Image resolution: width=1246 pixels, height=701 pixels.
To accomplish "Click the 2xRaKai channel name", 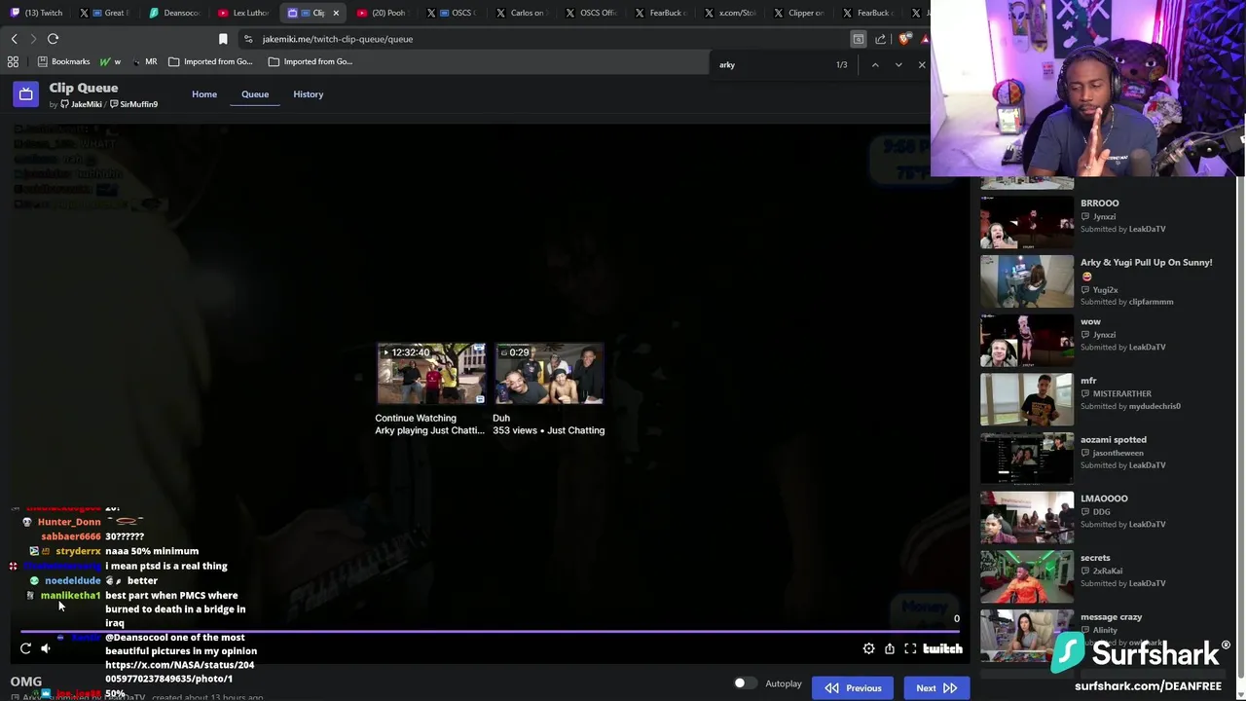I will click(x=1107, y=572).
